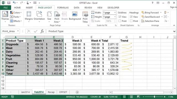Click the Save icon in quick access toolbar
This screenshot has height=99, width=177.
[9, 3]
